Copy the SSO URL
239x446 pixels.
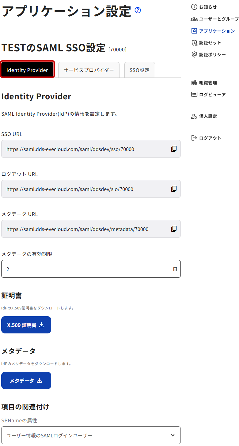[174, 149]
